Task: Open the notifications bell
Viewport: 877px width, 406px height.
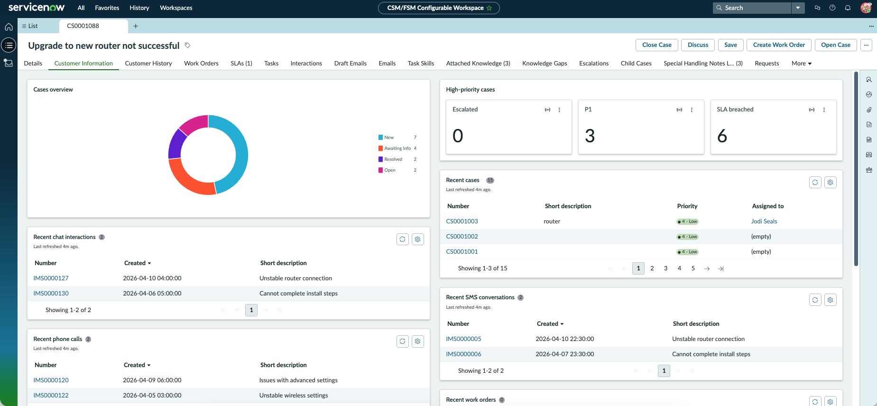Action: [848, 8]
